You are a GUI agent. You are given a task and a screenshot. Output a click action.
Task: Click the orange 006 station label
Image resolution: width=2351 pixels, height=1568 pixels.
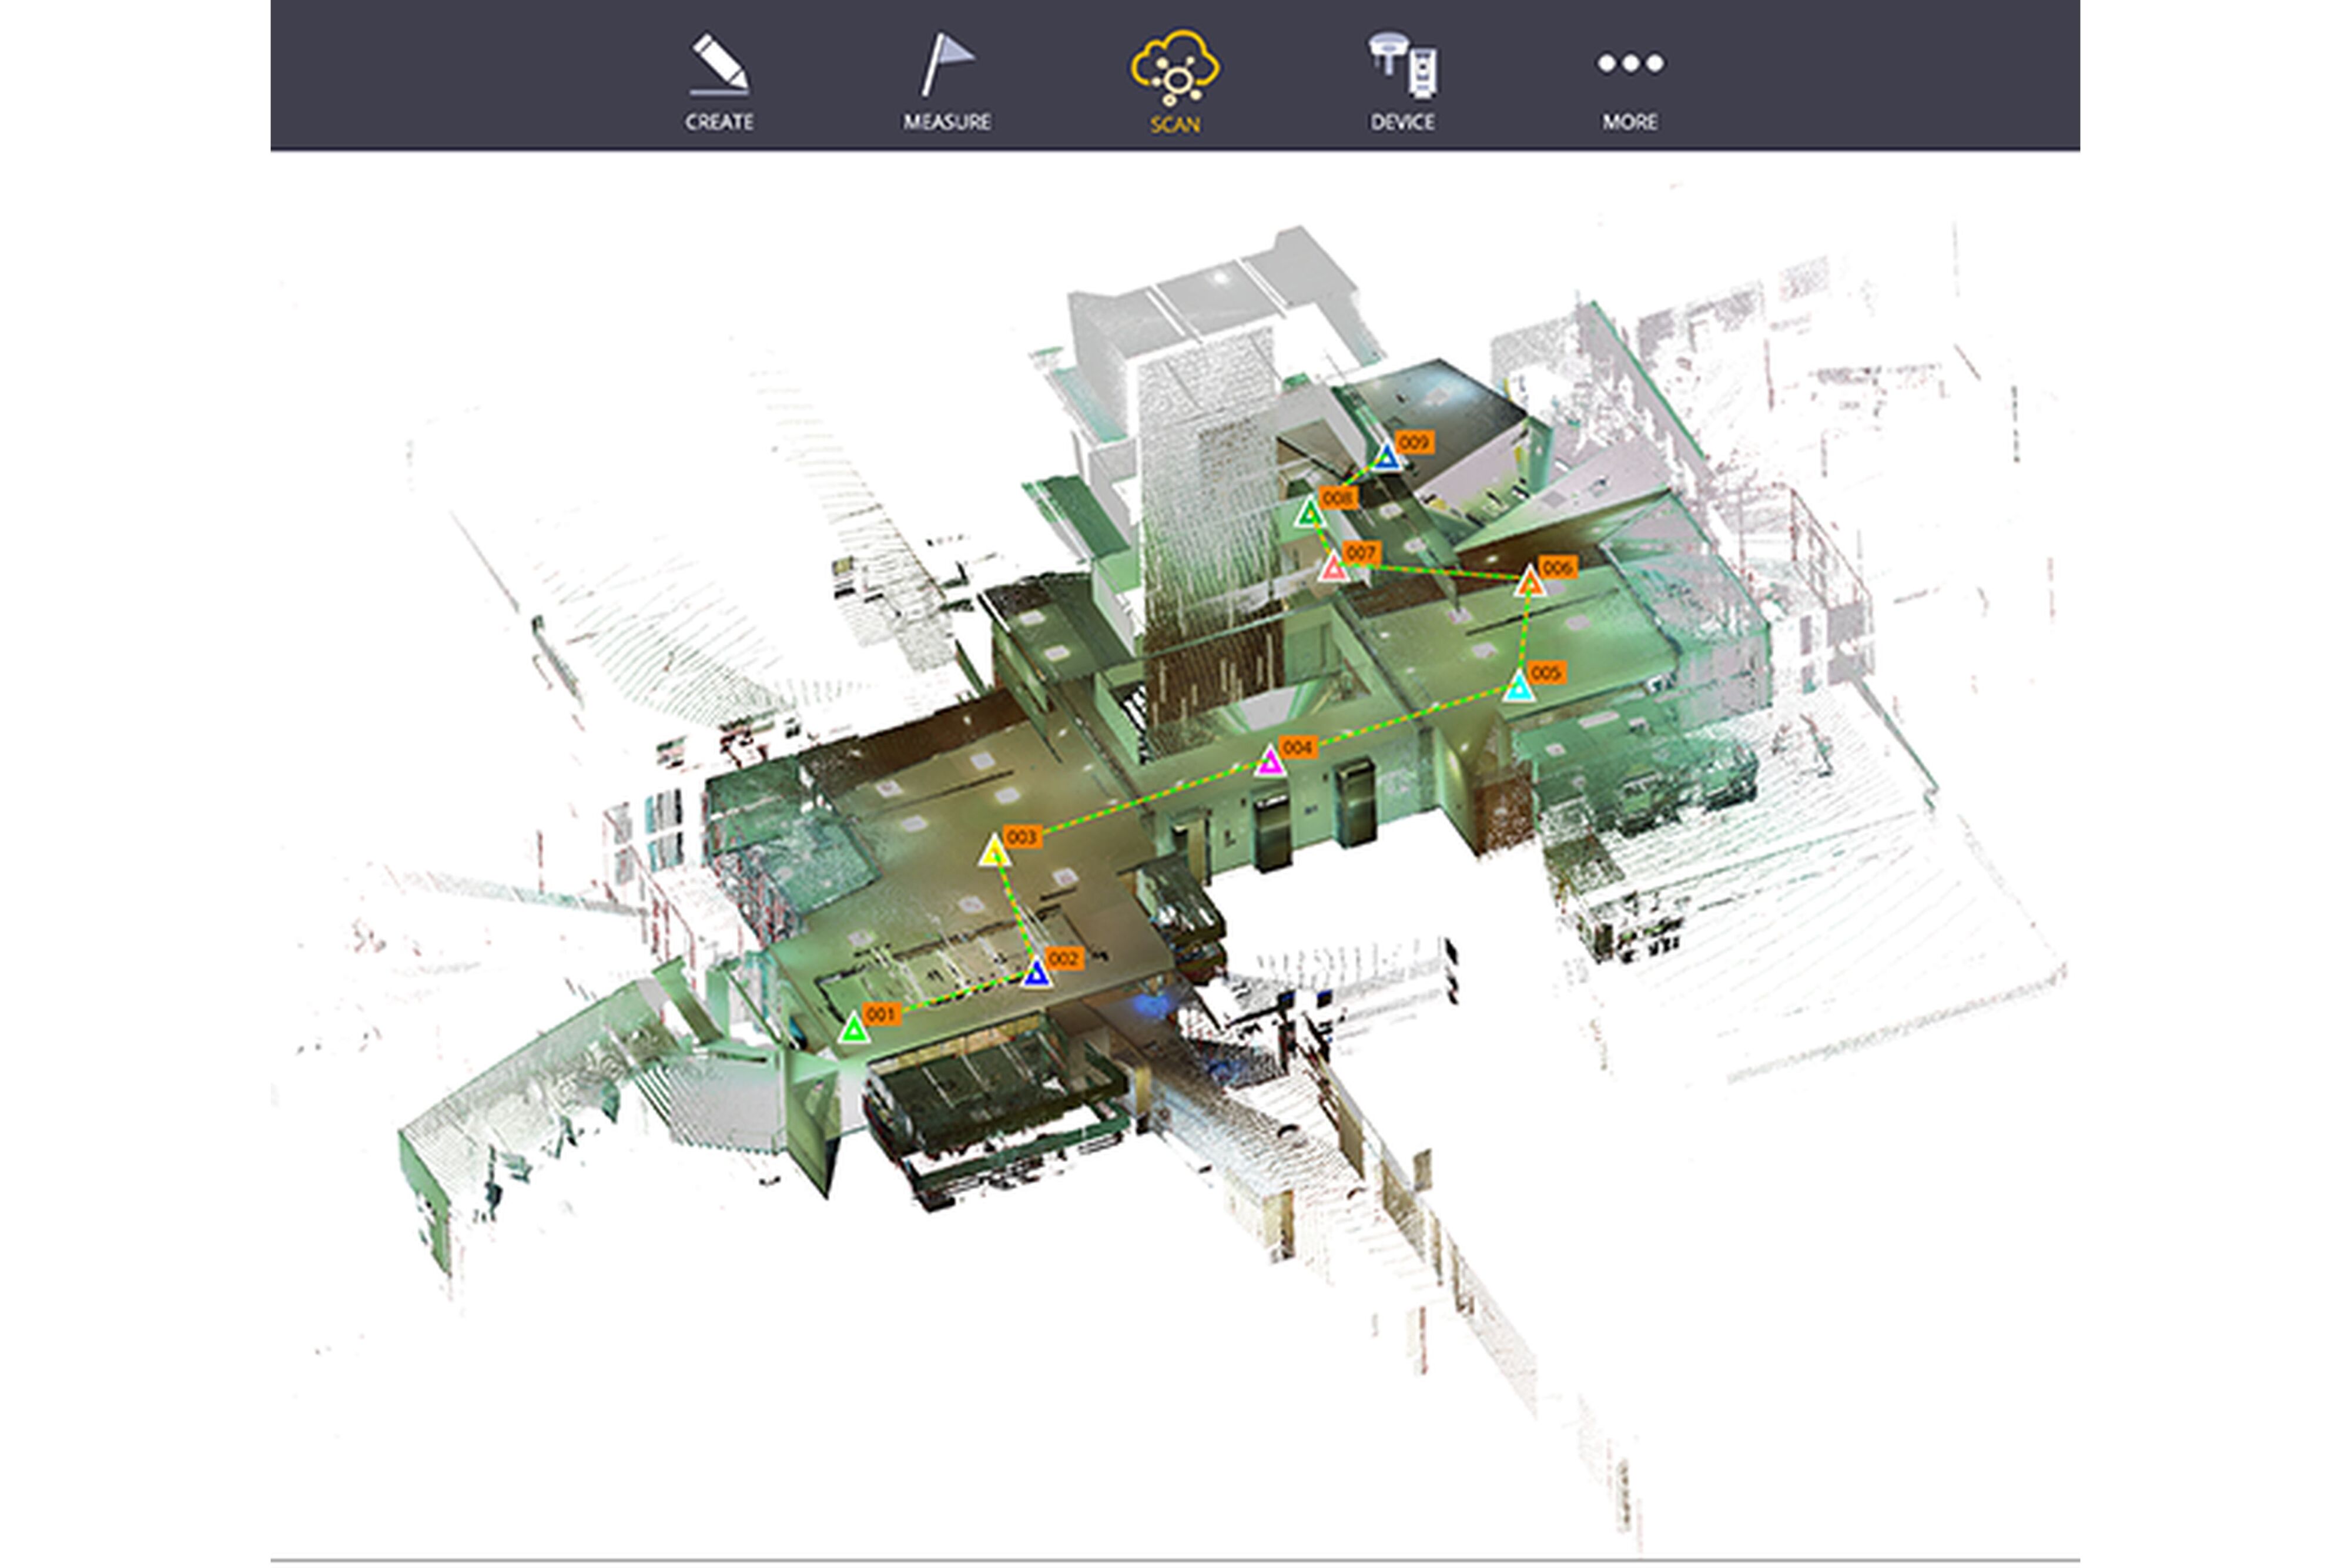point(1557,567)
